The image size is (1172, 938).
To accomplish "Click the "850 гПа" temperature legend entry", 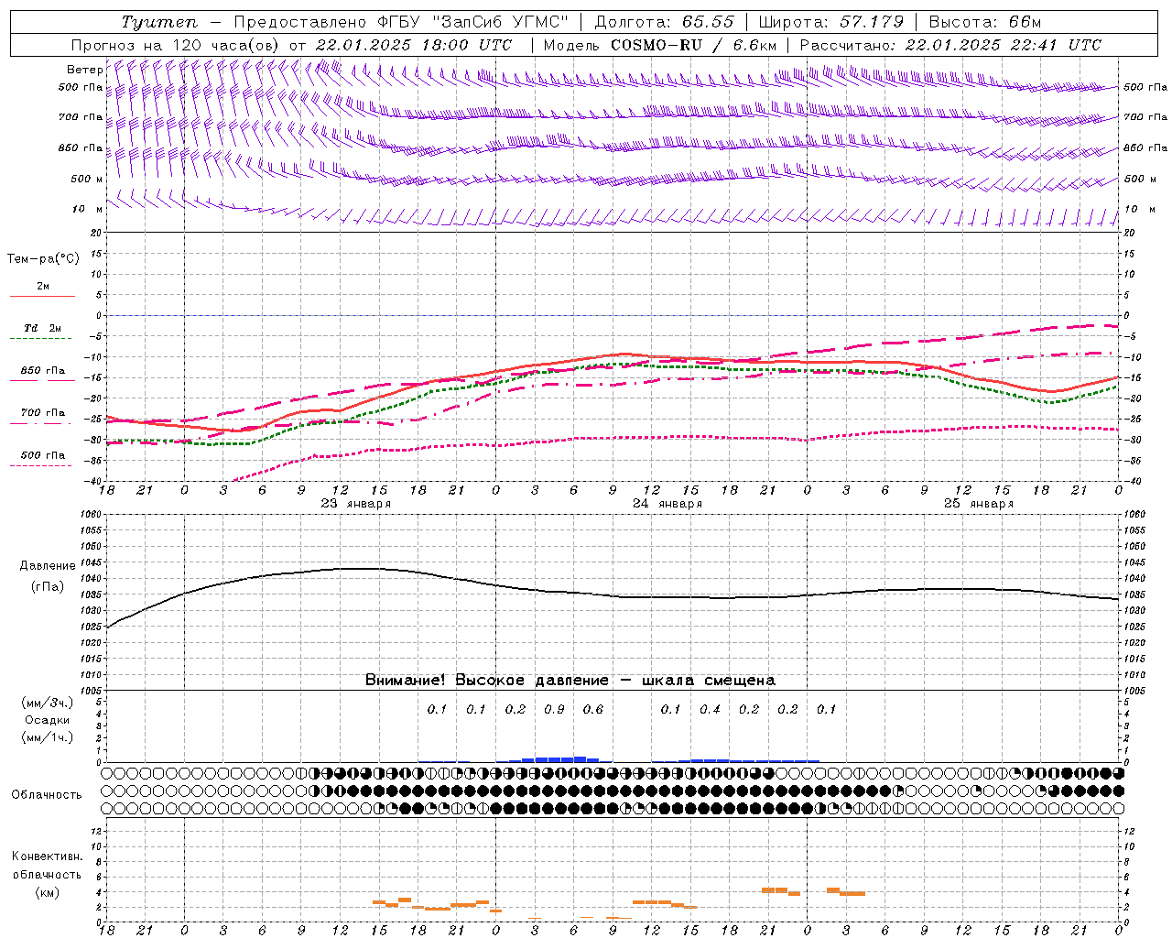I will pyautogui.click(x=42, y=371).
